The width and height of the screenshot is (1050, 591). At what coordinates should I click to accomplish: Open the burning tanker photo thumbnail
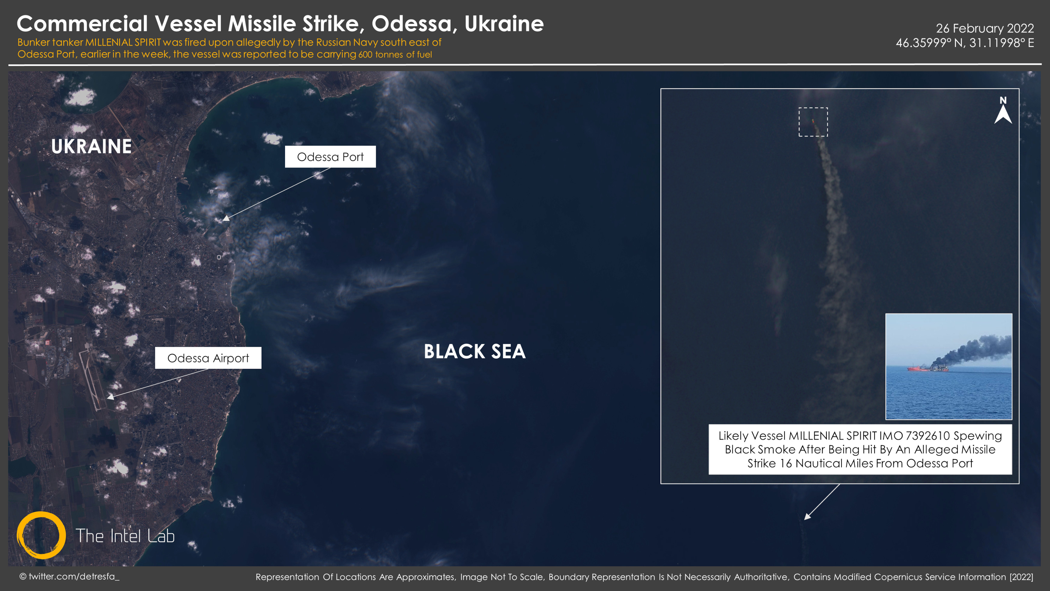click(949, 366)
